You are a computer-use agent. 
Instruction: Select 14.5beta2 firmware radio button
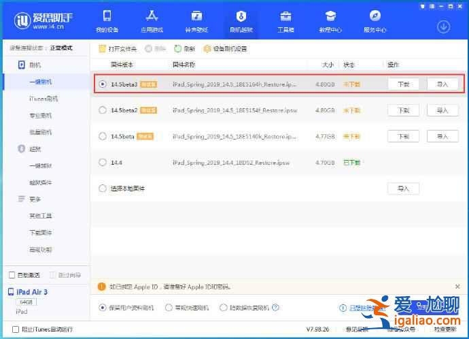point(103,110)
